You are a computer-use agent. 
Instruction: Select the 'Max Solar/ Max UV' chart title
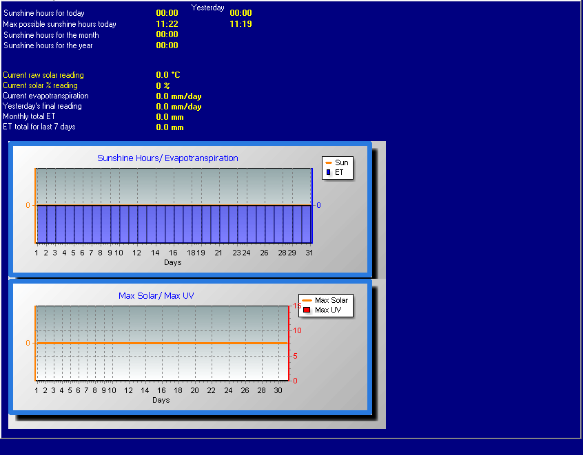pyautogui.click(x=156, y=296)
